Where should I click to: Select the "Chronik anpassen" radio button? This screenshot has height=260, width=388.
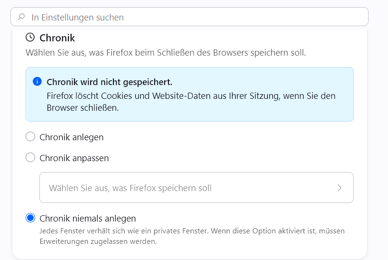pos(30,157)
